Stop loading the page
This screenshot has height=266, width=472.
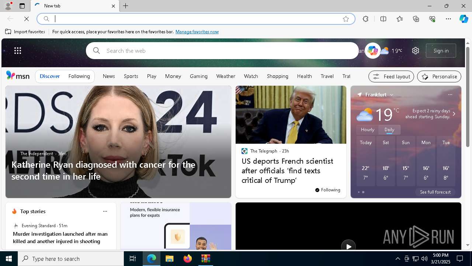[27, 19]
